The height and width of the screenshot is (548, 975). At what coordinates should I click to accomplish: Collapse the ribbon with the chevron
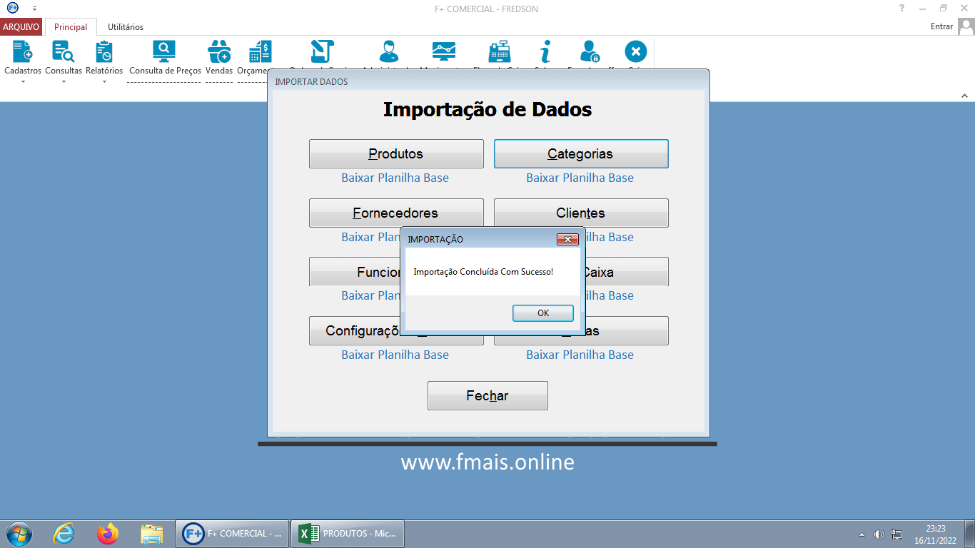964,96
